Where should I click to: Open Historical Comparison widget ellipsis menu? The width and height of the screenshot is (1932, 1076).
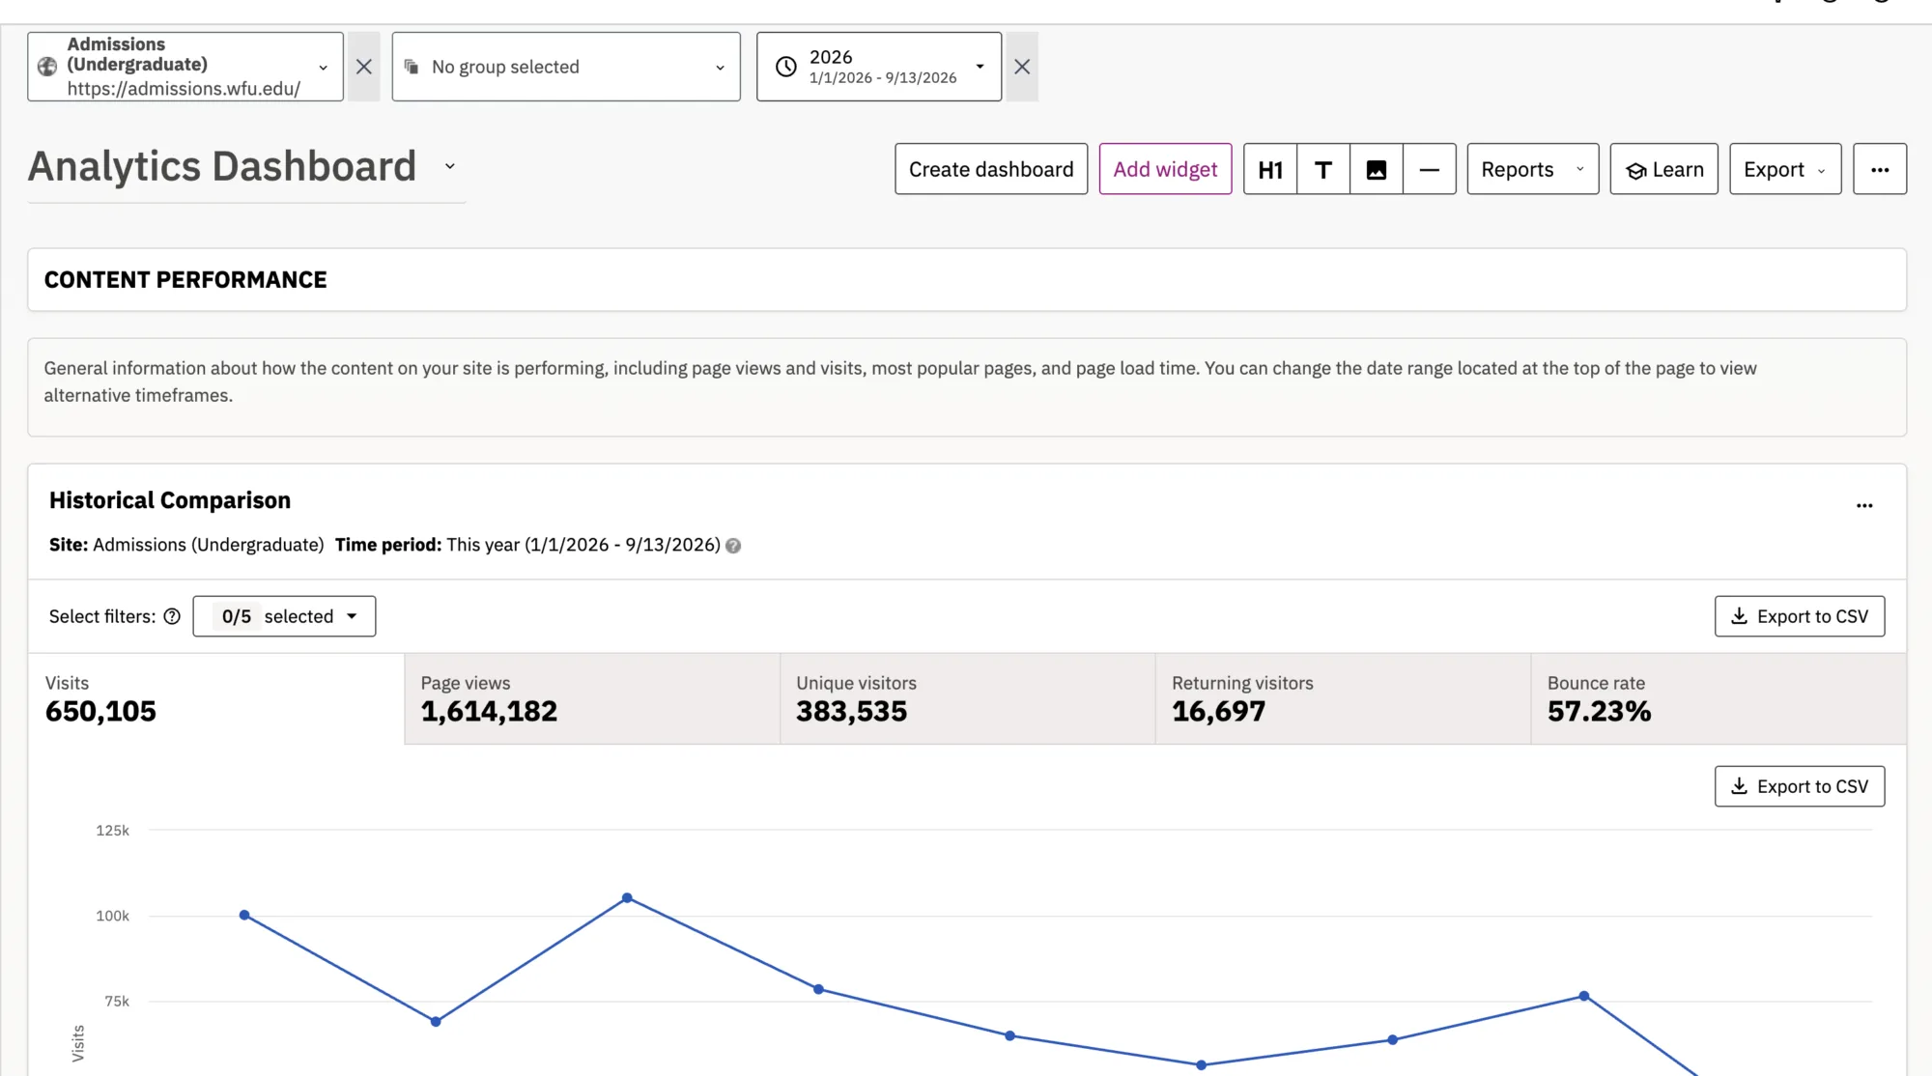click(1864, 505)
